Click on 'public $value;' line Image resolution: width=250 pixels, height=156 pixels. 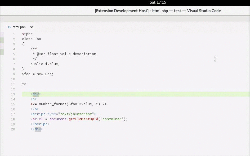[45, 64]
